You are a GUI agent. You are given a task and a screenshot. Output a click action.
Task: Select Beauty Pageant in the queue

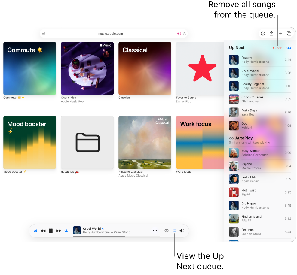tap(260, 86)
